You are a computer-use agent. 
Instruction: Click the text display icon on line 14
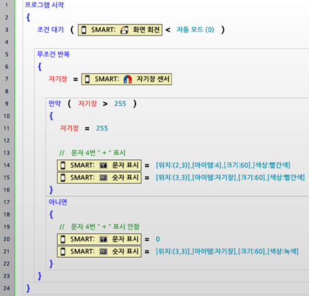tap(103, 165)
